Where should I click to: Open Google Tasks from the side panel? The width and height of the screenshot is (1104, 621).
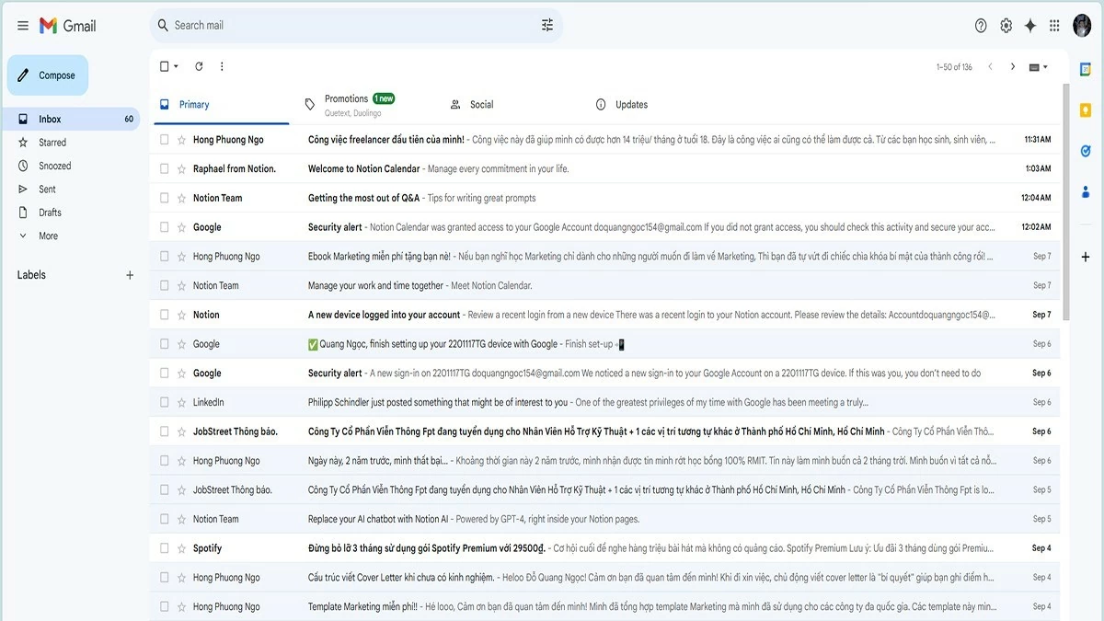tap(1086, 150)
